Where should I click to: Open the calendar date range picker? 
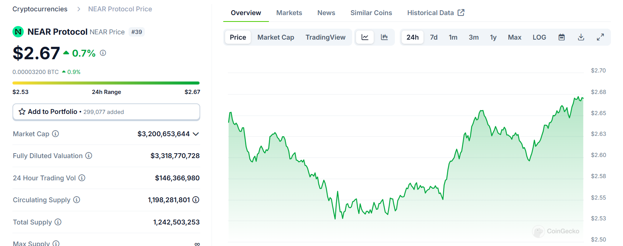pyautogui.click(x=562, y=37)
